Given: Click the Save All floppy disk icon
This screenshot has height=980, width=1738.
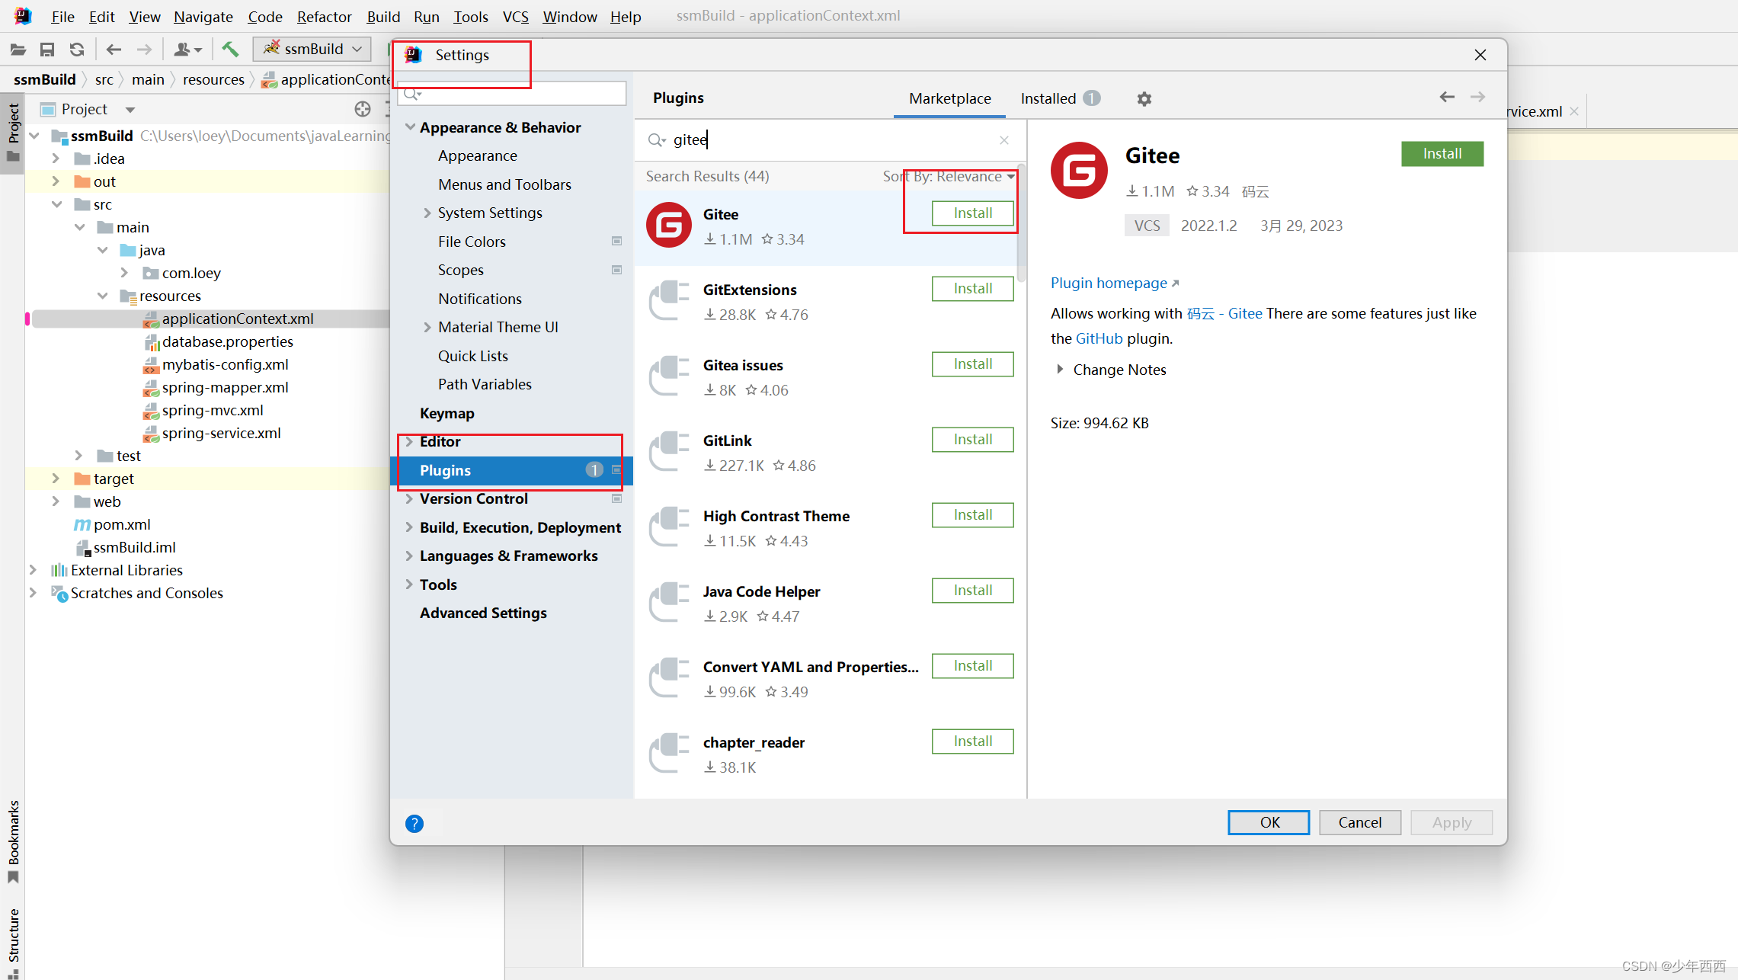Looking at the screenshot, I should [x=47, y=50].
